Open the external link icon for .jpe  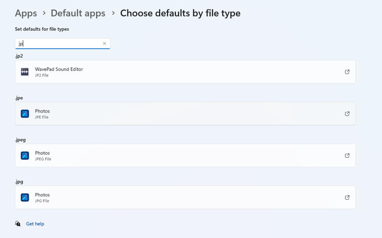pos(347,114)
